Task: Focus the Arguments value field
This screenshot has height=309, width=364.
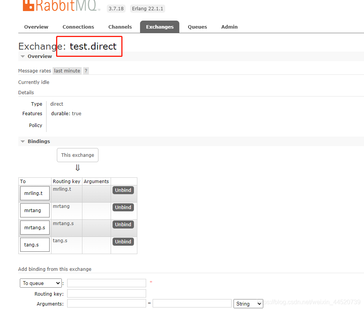Action: coord(192,303)
